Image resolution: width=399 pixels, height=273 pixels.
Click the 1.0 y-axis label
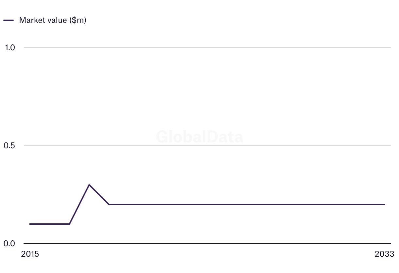coord(10,48)
